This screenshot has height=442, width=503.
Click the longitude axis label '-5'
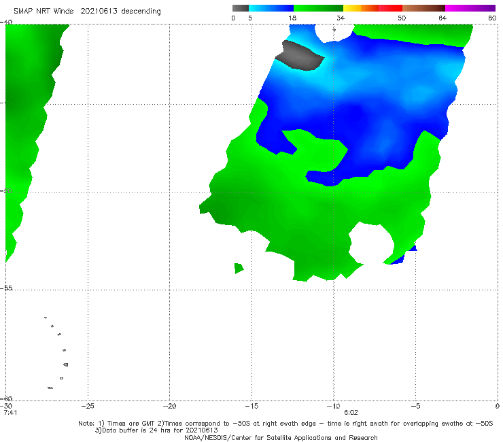tap(415, 406)
